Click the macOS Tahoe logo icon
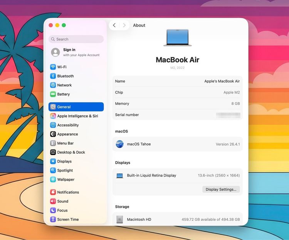Viewport: 289px width, 240px height. [x=119, y=144]
